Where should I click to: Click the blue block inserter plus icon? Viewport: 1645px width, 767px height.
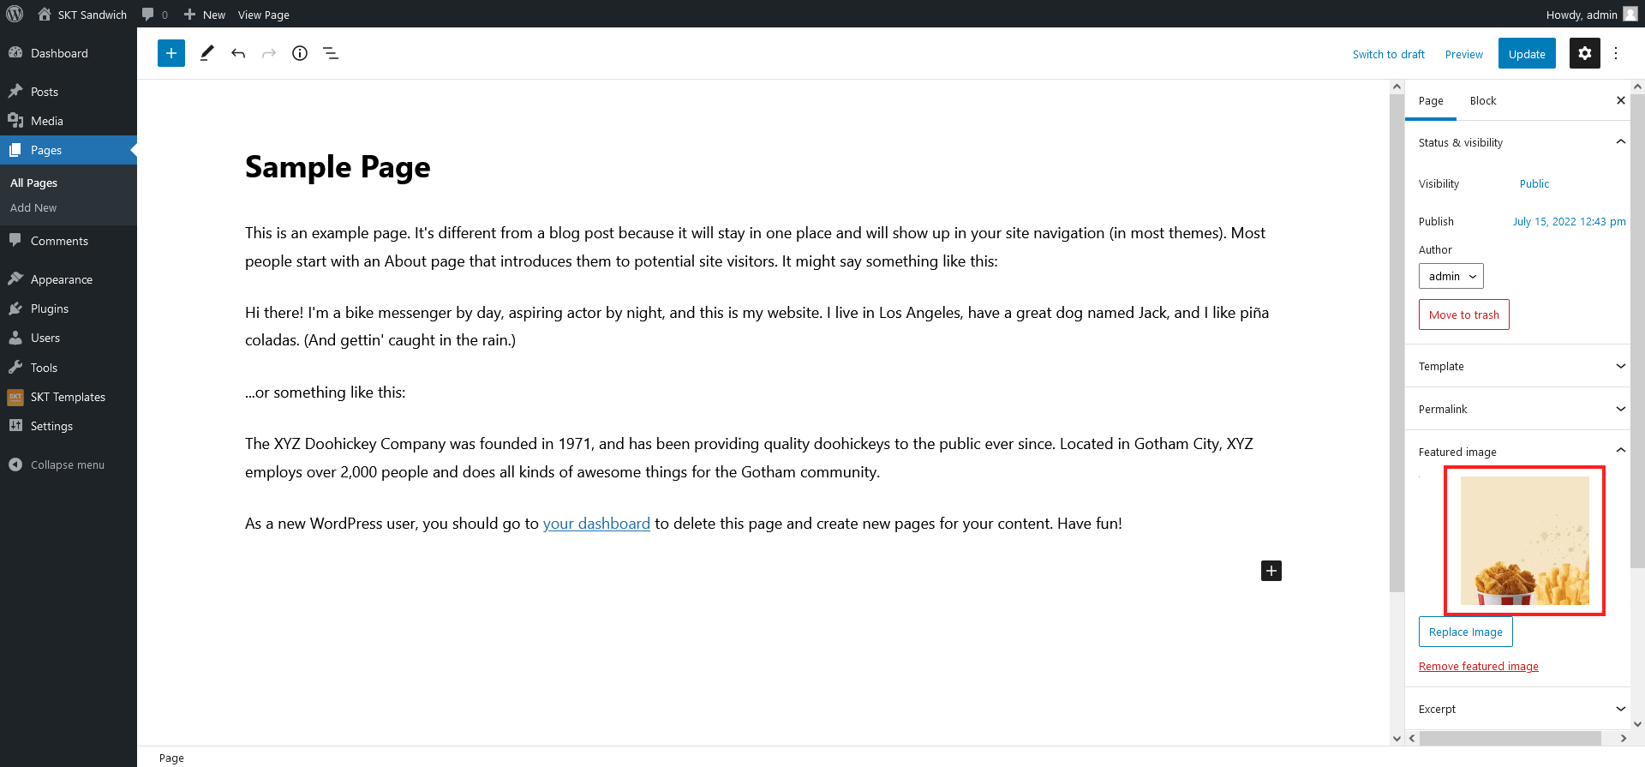coord(171,53)
